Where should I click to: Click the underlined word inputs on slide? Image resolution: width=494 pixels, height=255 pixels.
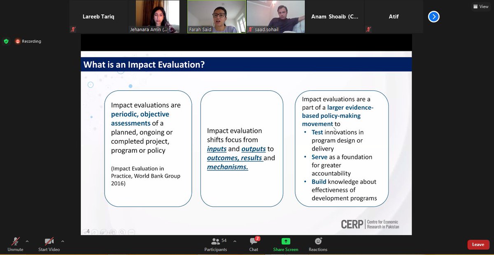pos(217,149)
